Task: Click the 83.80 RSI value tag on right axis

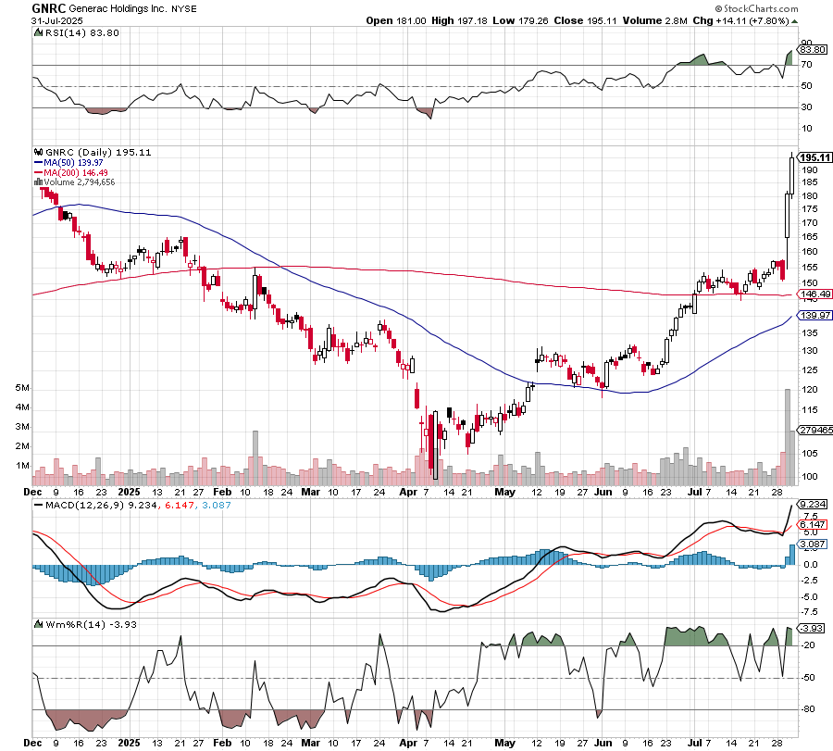Action: tap(813, 49)
